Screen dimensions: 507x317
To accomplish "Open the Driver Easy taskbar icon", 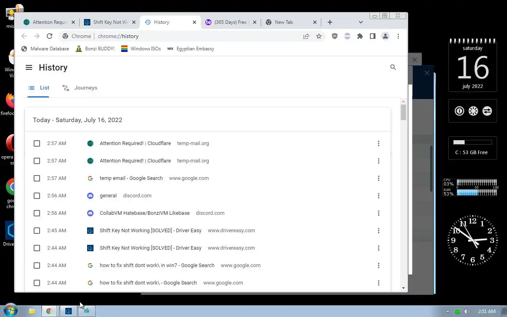I will (x=69, y=311).
